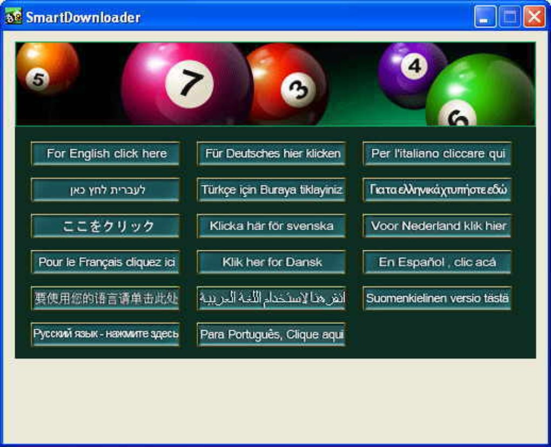Screen dimensions: 551x447
Task: Select the Hebrew language button
Action: click(105, 190)
